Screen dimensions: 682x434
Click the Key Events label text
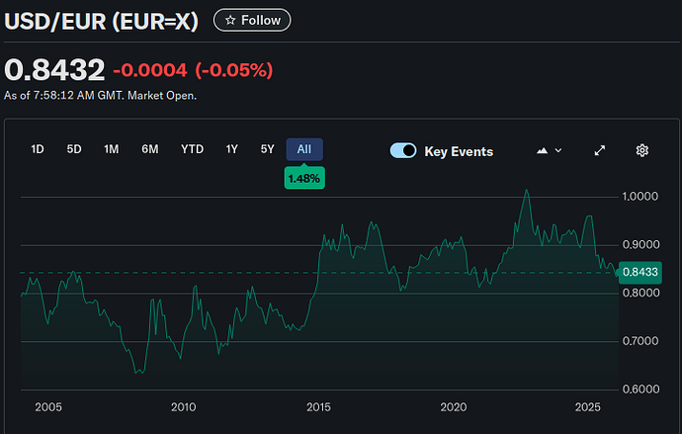[x=459, y=151]
